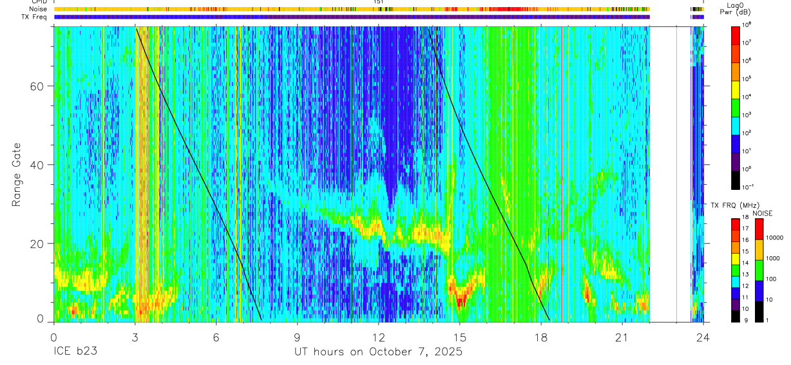Click the '100' label on NOISE colorbar
The image size is (791, 365).
(772, 279)
